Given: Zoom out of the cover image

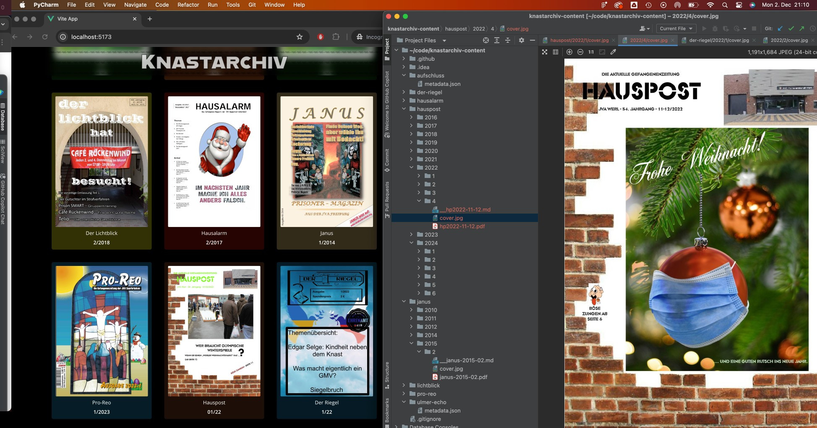Looking at the screenshot, I should coord(580,52).
